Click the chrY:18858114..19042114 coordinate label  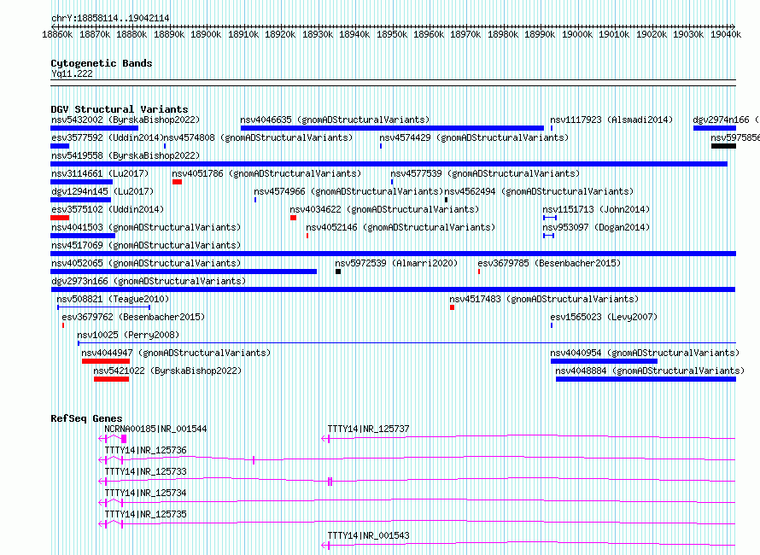(x=110, y=19)
